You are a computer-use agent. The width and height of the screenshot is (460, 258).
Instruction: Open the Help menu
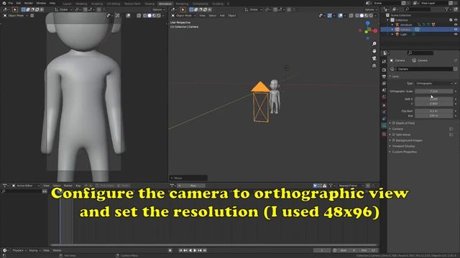(52, 3)
